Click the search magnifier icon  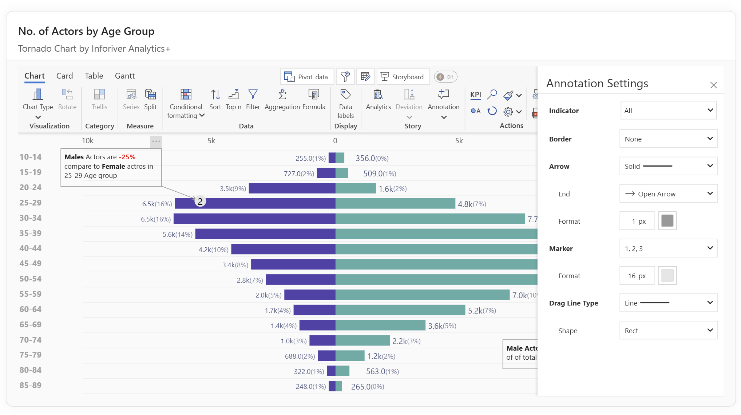coord(492,95)
